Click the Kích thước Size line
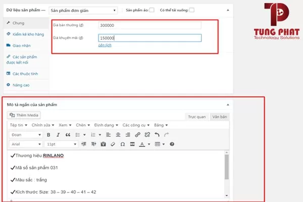 [54, 192]
